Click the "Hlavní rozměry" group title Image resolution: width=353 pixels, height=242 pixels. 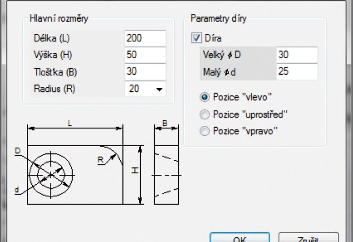(58, 19)
